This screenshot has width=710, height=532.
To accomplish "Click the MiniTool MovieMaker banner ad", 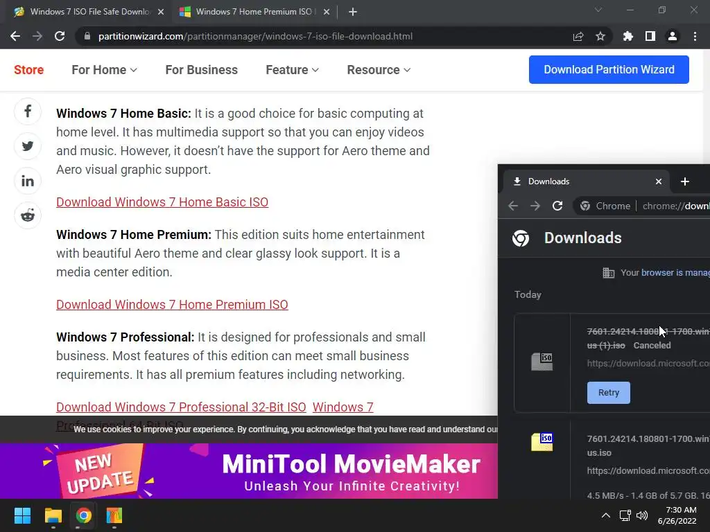I will pos(249,471).
